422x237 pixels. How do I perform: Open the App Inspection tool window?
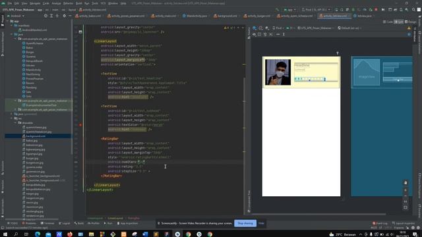pos(127,223)
